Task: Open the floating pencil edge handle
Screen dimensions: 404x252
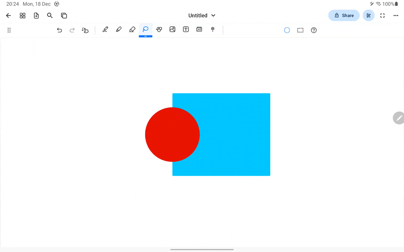Action: 399,118
